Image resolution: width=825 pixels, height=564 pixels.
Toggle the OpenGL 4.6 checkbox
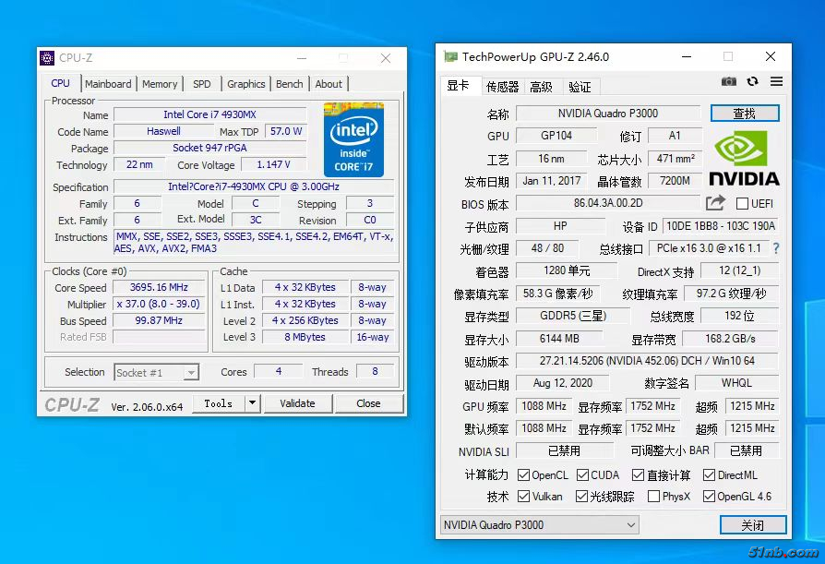pyautogui.click(x=709, y=496)
